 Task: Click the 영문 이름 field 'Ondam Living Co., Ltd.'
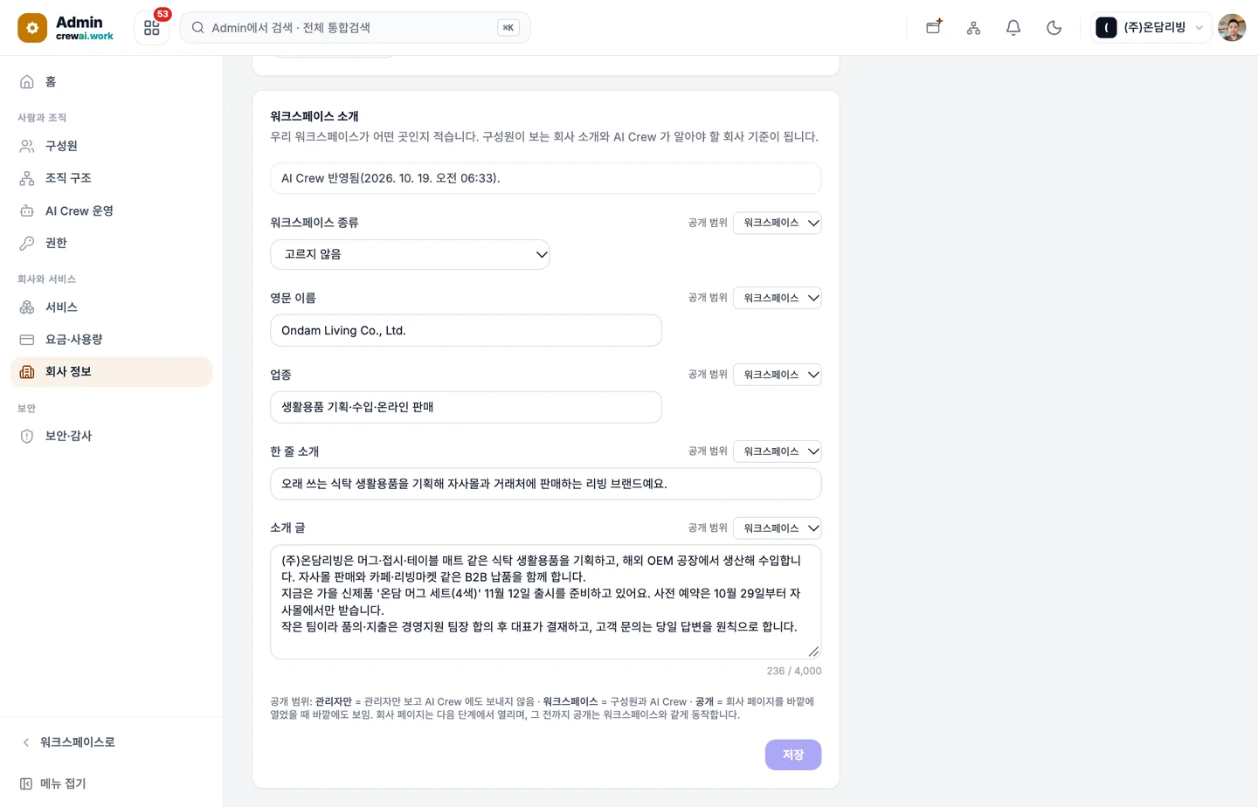point(466,330)
